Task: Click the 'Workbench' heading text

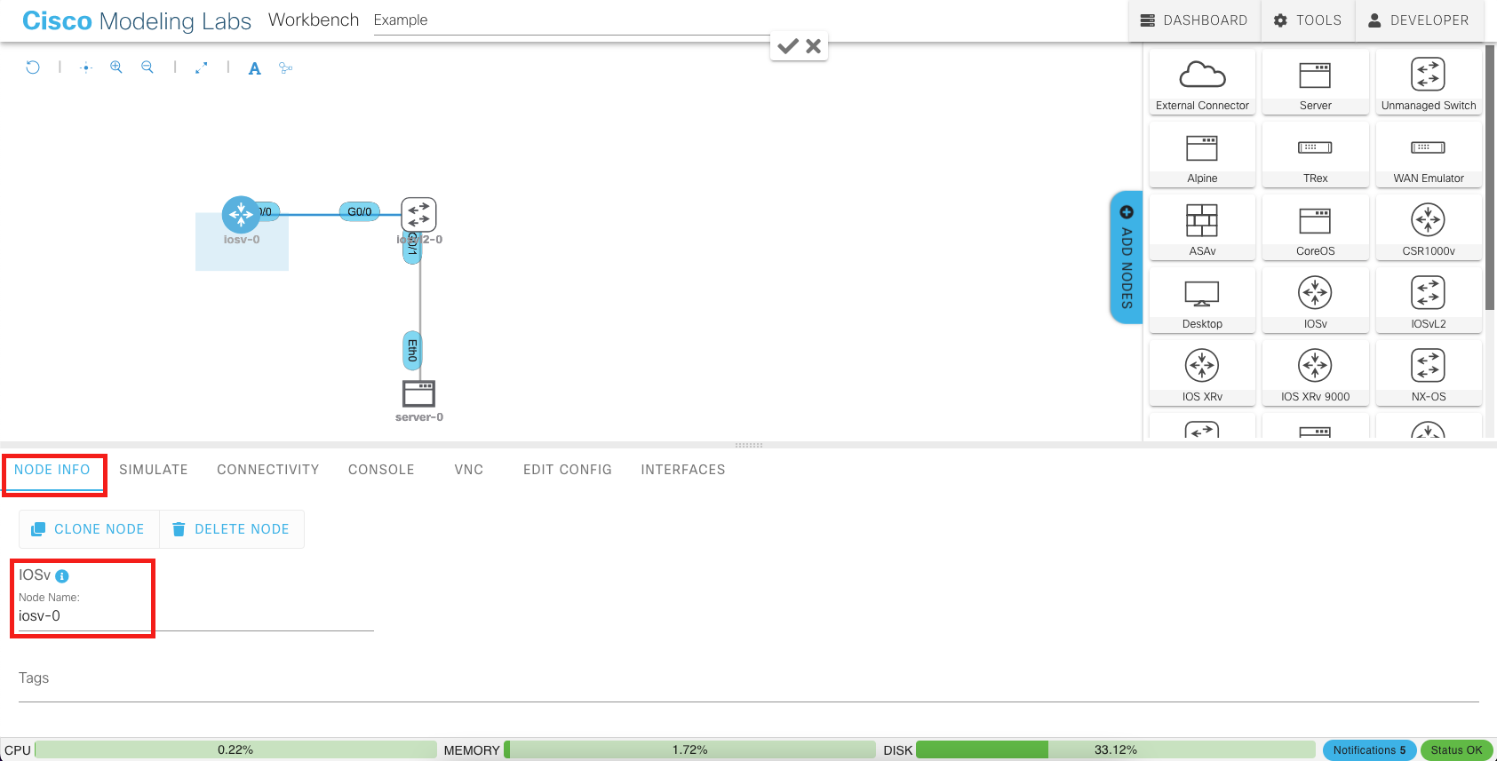Action: [x=314, y=20]
